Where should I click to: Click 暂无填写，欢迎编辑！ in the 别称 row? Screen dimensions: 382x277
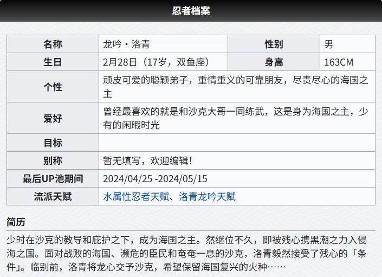coord(147,160)
